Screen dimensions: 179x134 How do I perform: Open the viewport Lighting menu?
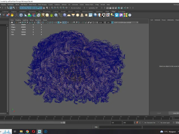coord(25,20)
